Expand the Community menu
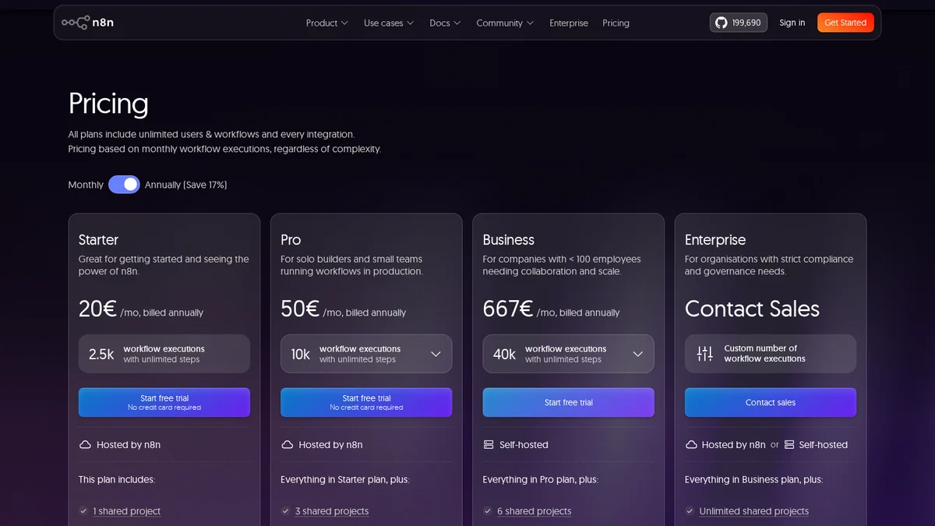This screenshot has width=935, height=526. click(505, 23)
